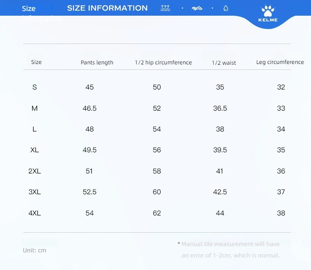Click the 58 hip value for 2XL
Viewport: 311px width, 270px height.
[x=157, y=171]
